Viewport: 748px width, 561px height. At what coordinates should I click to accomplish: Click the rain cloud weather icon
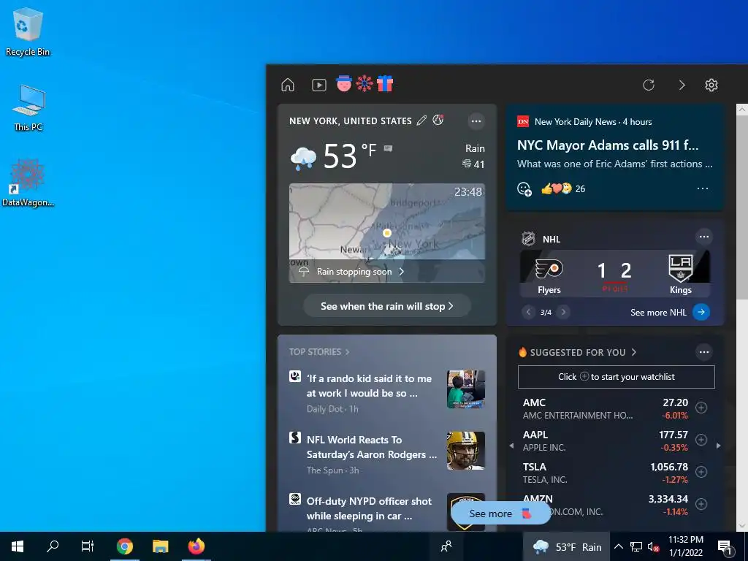coord(303,158)
